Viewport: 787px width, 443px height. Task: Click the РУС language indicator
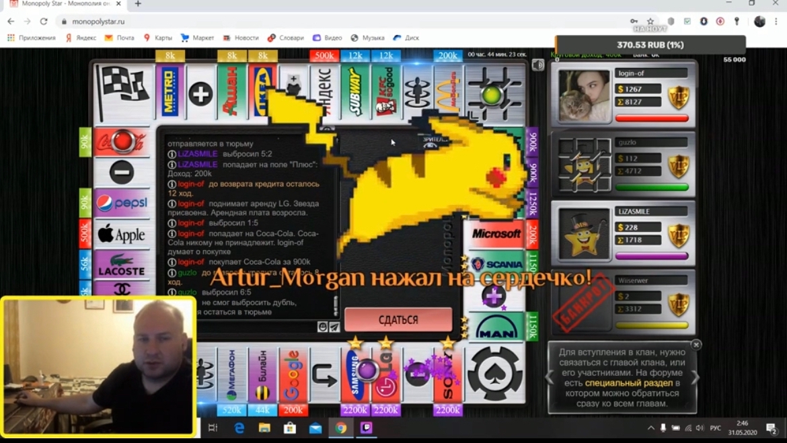tap(715, 428)
